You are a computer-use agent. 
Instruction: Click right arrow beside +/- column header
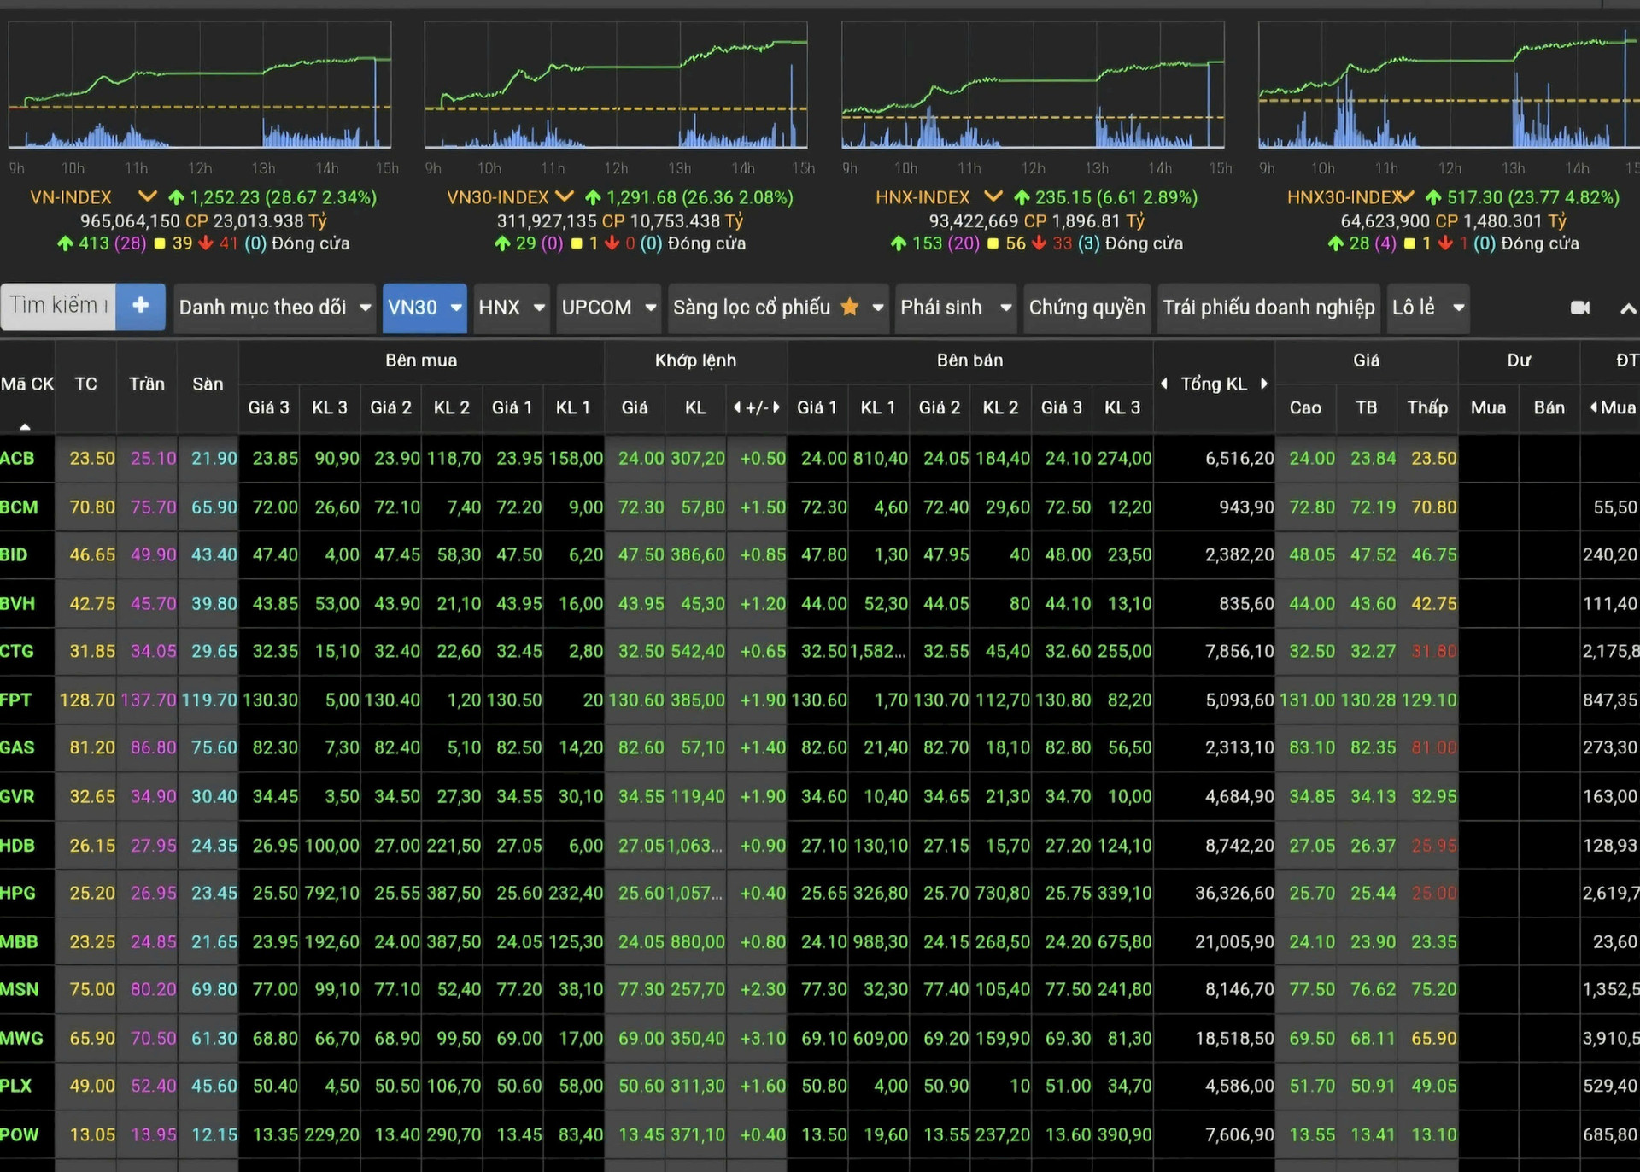coord(776,407)
